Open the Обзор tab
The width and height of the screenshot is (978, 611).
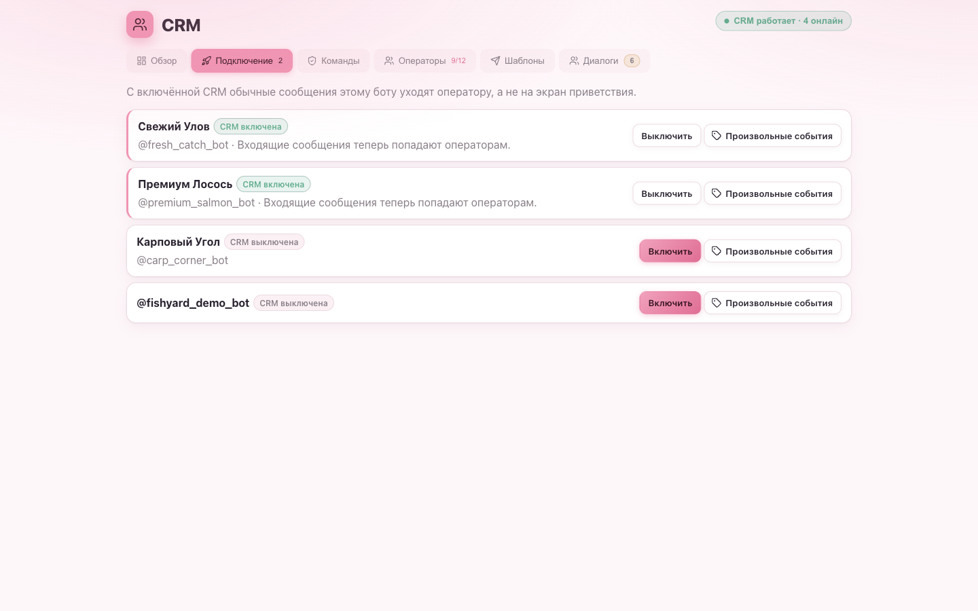pyautogui.click(x=157, y=61)
